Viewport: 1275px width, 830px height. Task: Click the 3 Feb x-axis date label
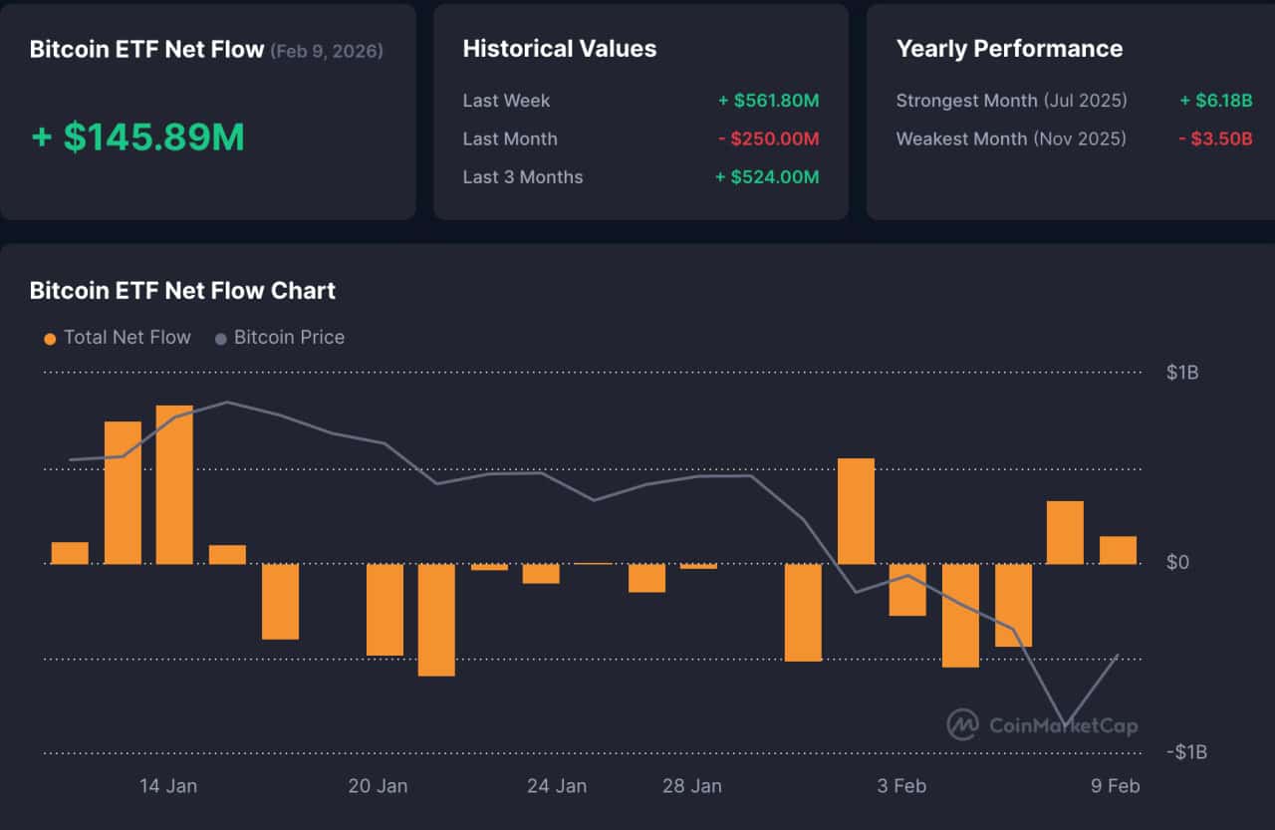coord(901,786)
